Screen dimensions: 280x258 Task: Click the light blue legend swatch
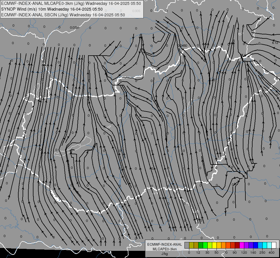(260, 245)
